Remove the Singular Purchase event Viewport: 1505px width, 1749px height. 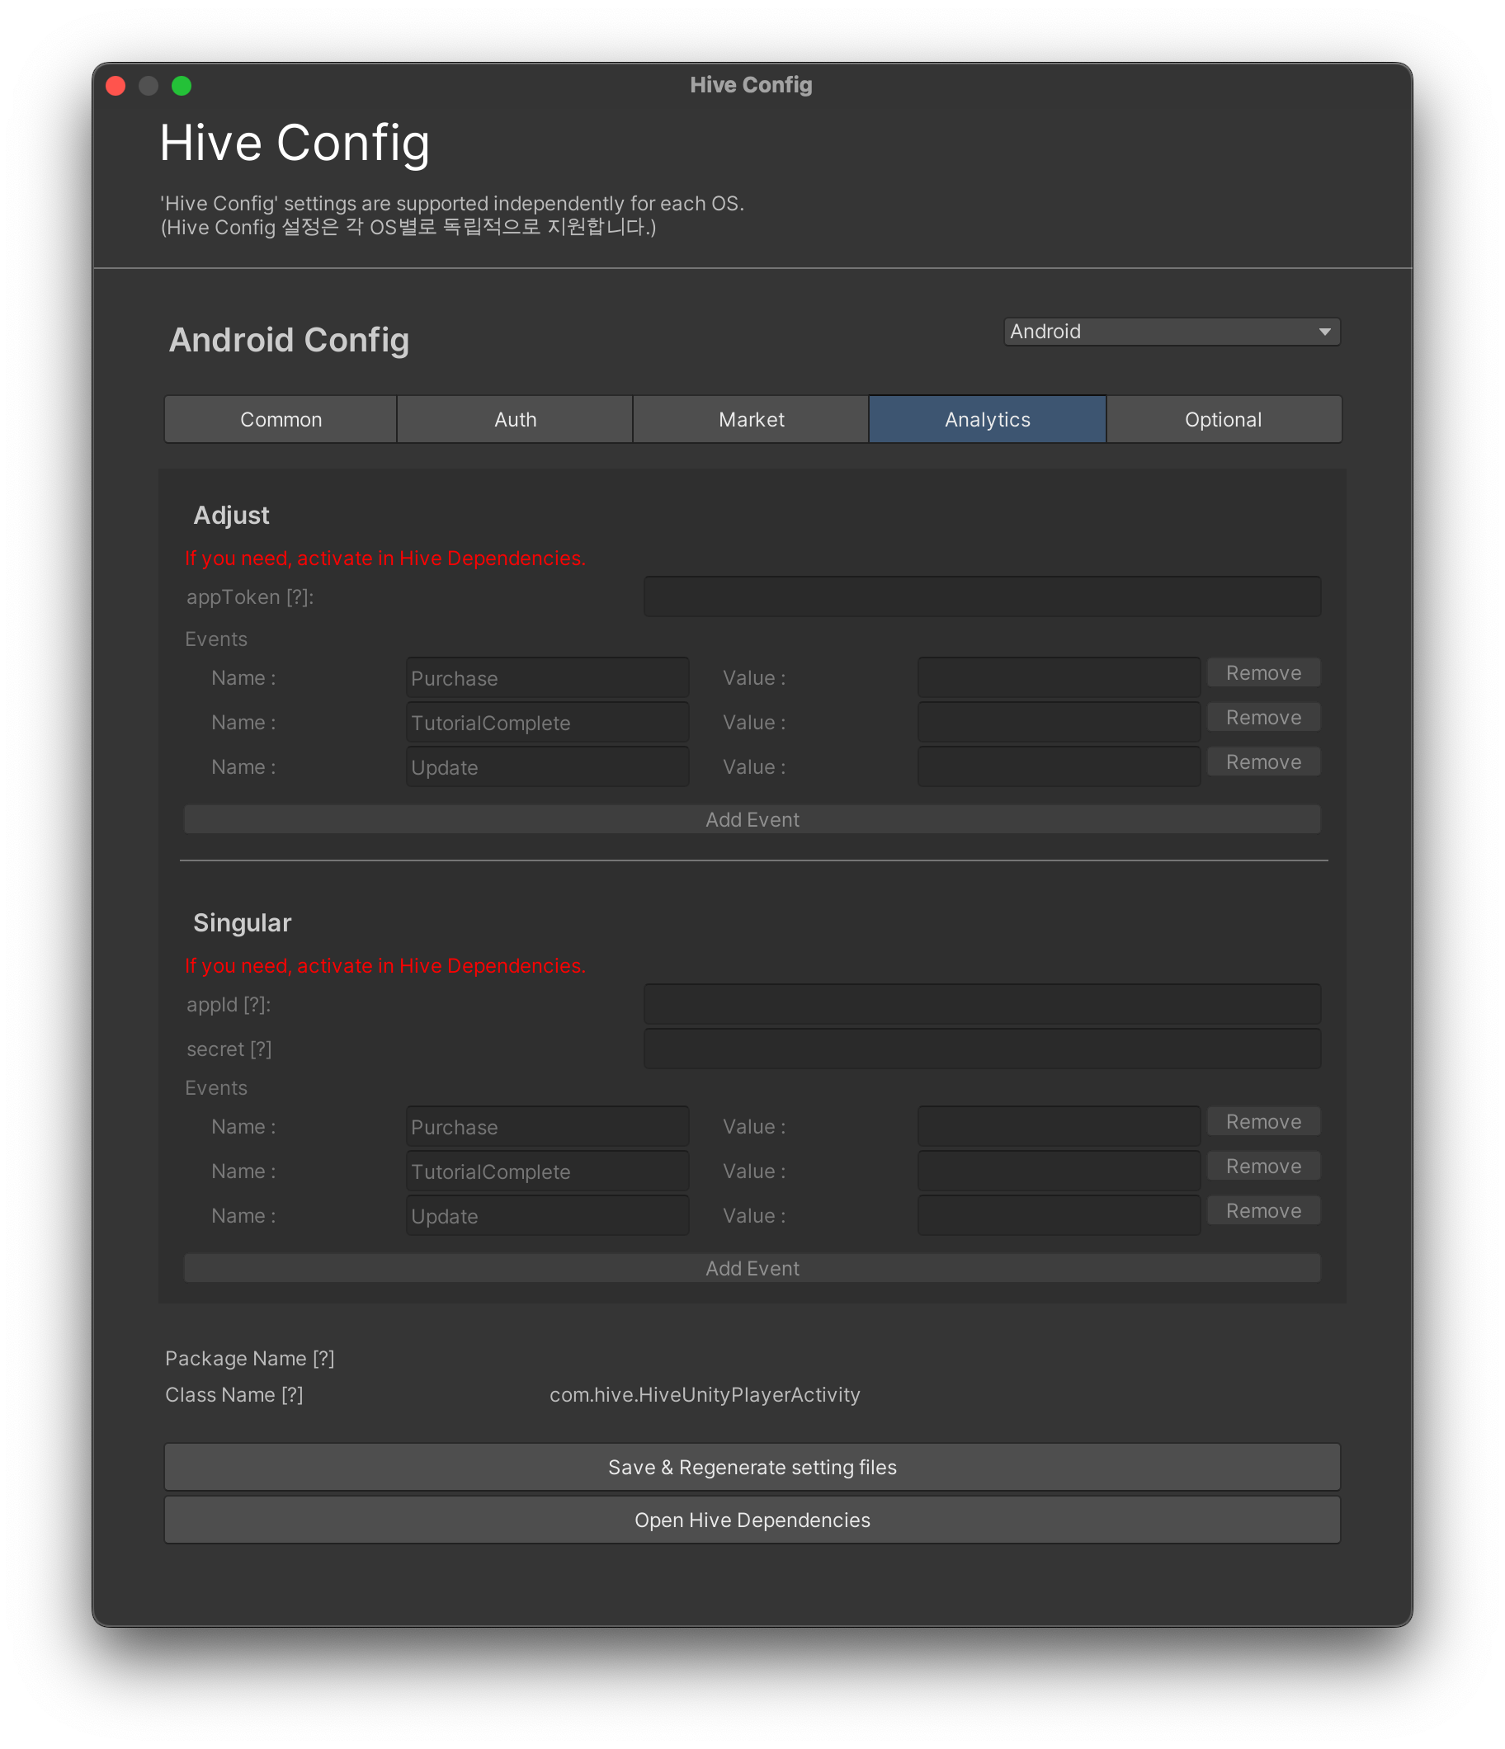pos(1262,1122)
